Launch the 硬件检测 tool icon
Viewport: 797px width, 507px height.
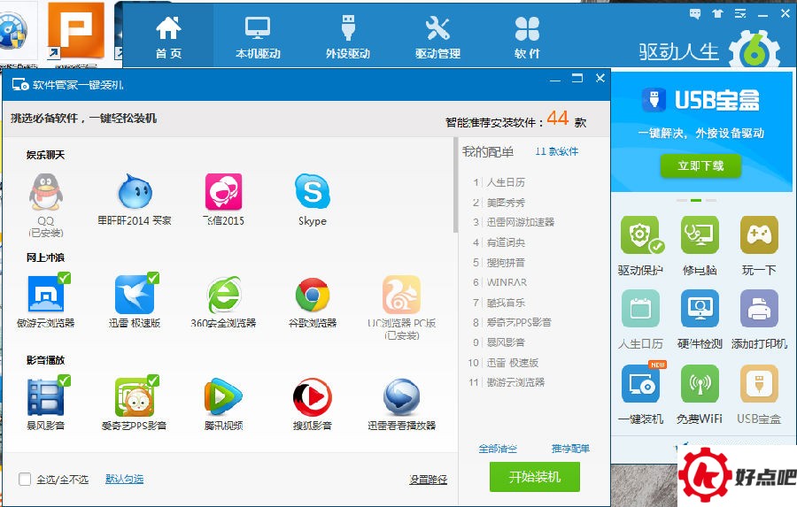click(x=700, y=310)
